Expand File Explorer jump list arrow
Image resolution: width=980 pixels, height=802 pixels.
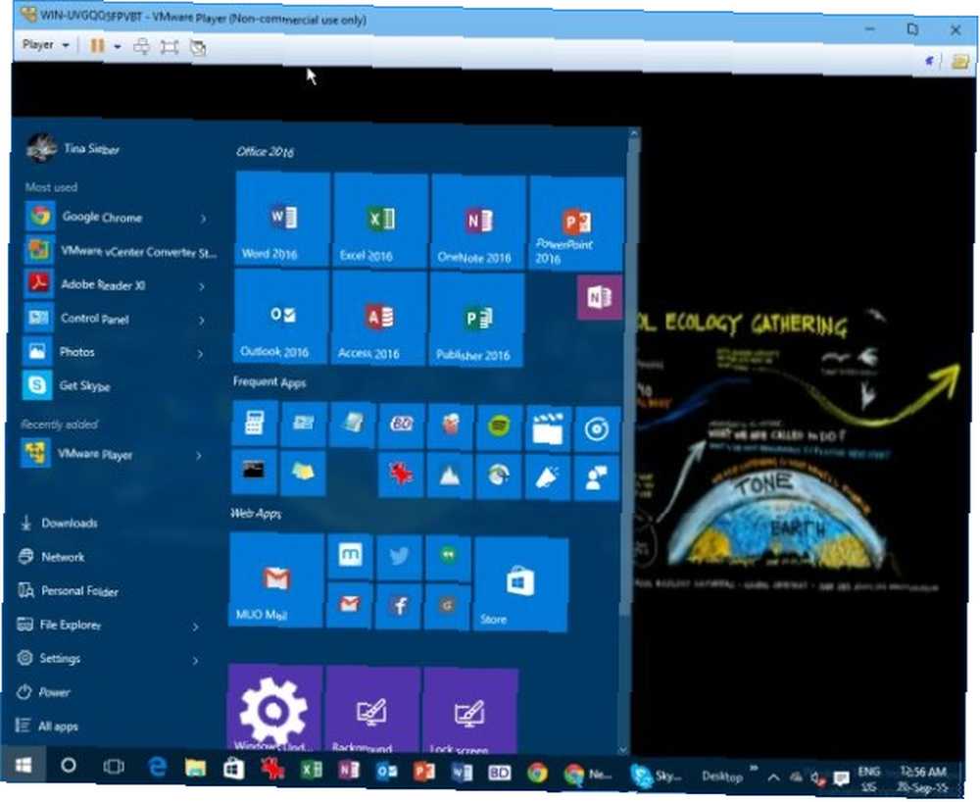click(195, 627)
